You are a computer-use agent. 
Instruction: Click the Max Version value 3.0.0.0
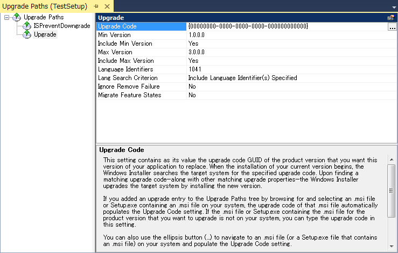coord(196,52)
